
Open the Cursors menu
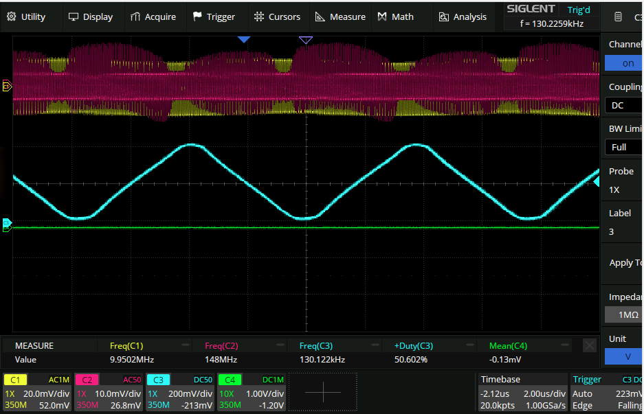pos(277,16)
